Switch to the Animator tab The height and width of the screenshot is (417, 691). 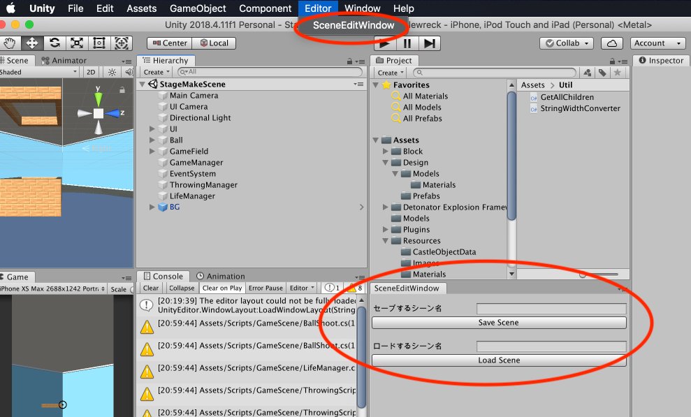click(64, 60)
